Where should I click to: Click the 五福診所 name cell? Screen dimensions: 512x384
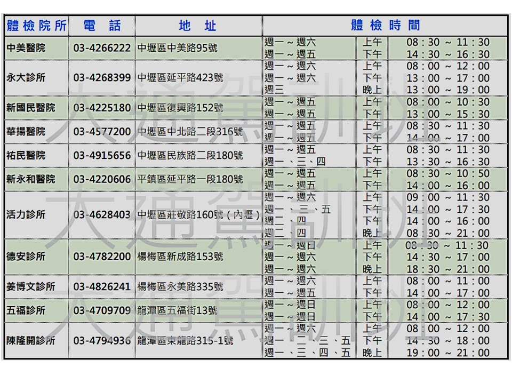pos(26,310)
